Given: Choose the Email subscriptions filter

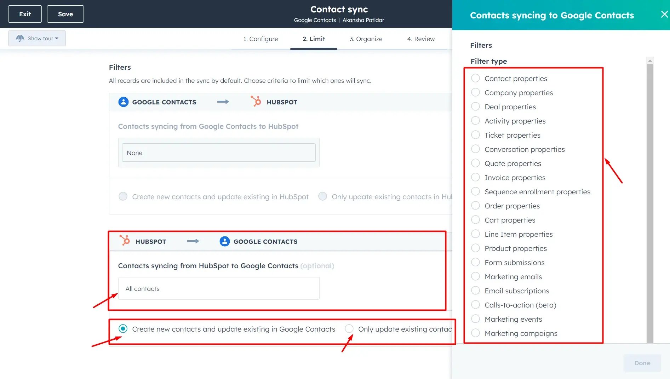Looking at the screenshot, I should [475, 291].
